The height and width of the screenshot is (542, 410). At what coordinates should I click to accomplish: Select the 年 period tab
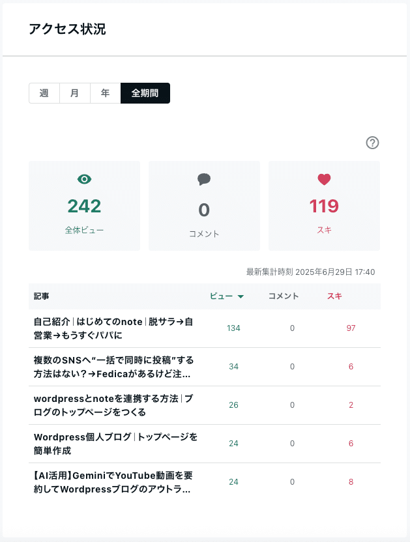point(104,93)
